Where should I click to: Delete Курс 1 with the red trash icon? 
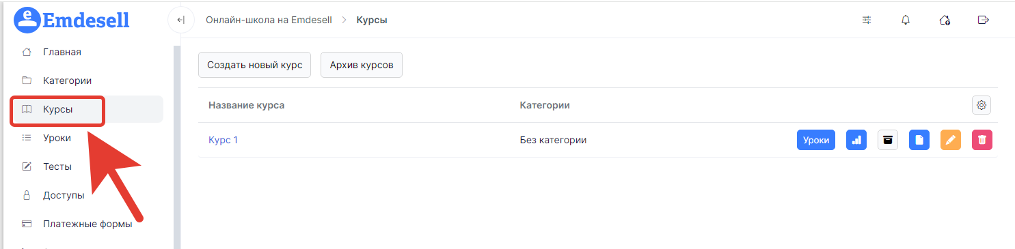click(x=982, y=140)
